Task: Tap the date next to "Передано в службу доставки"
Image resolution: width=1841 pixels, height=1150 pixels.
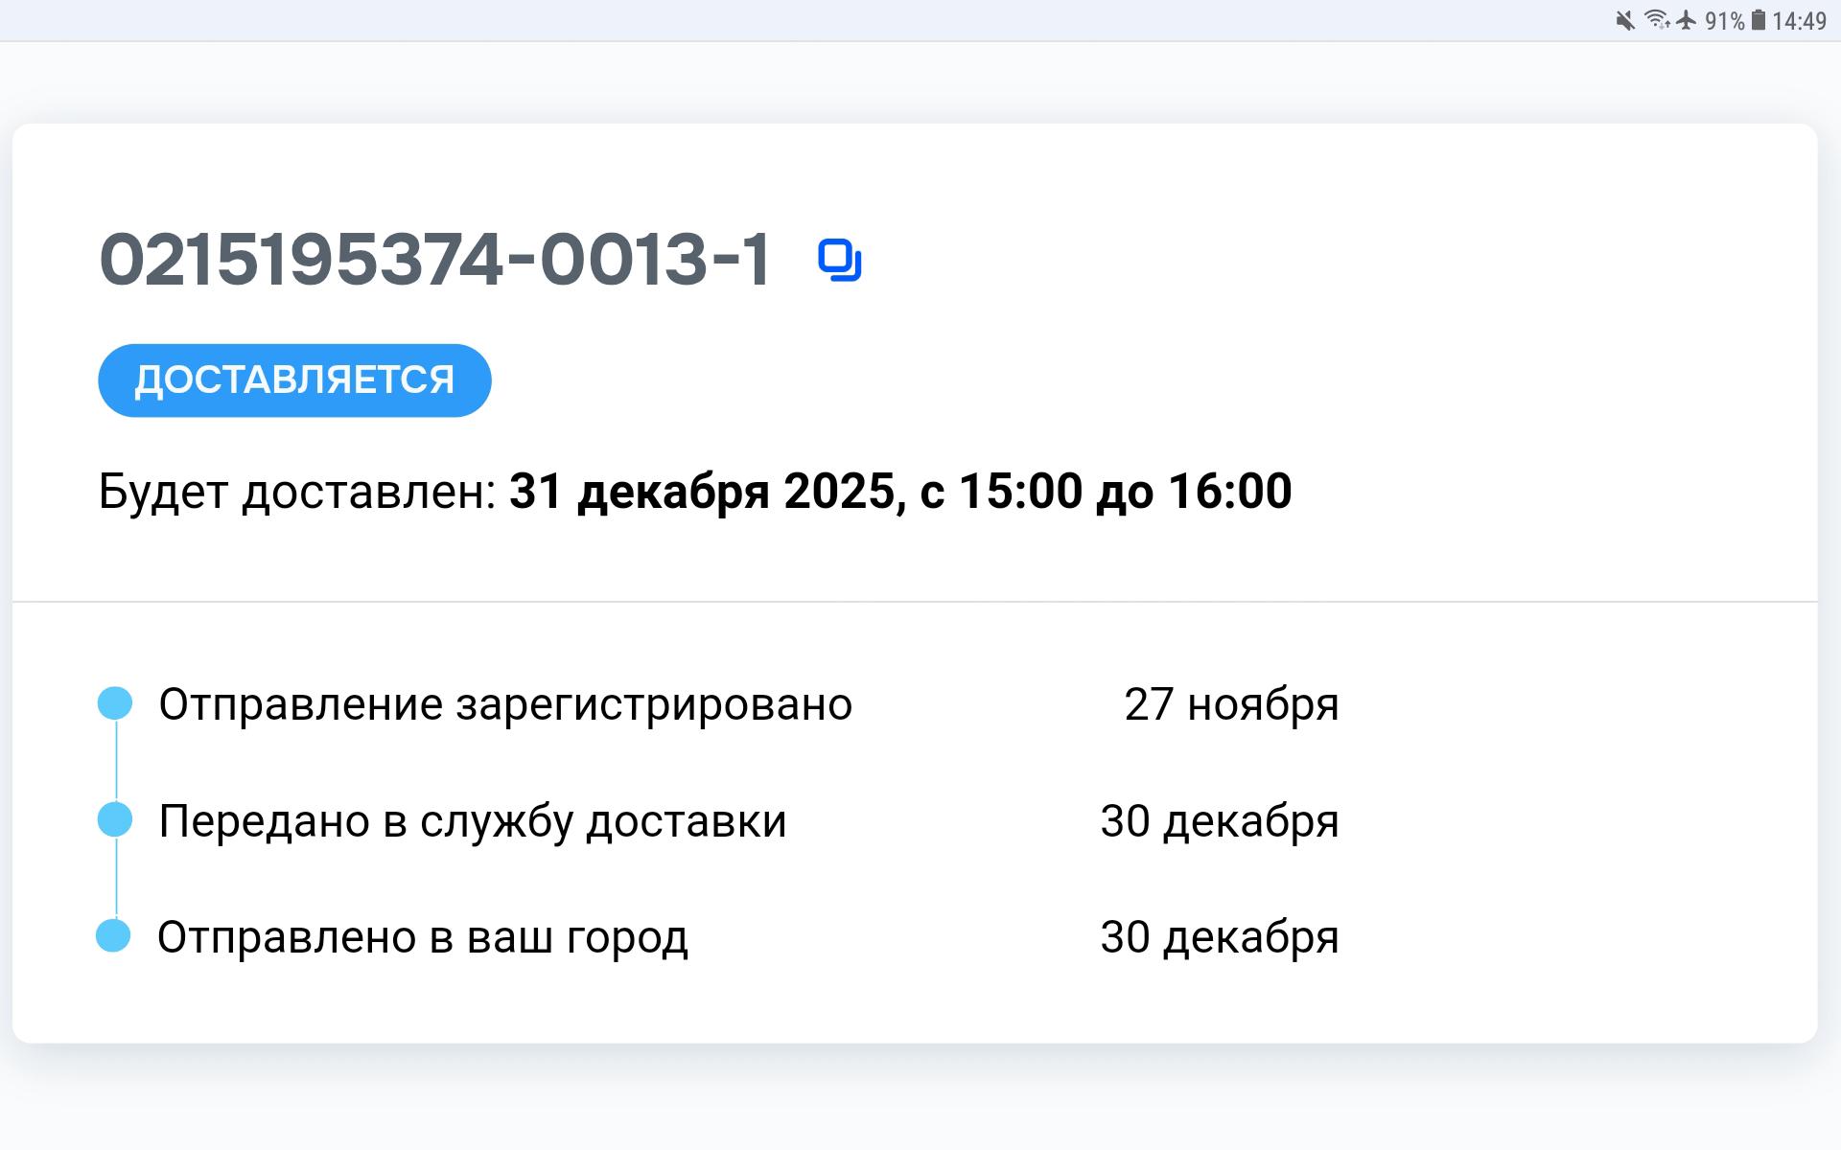Action: [x=1219, y=822]
